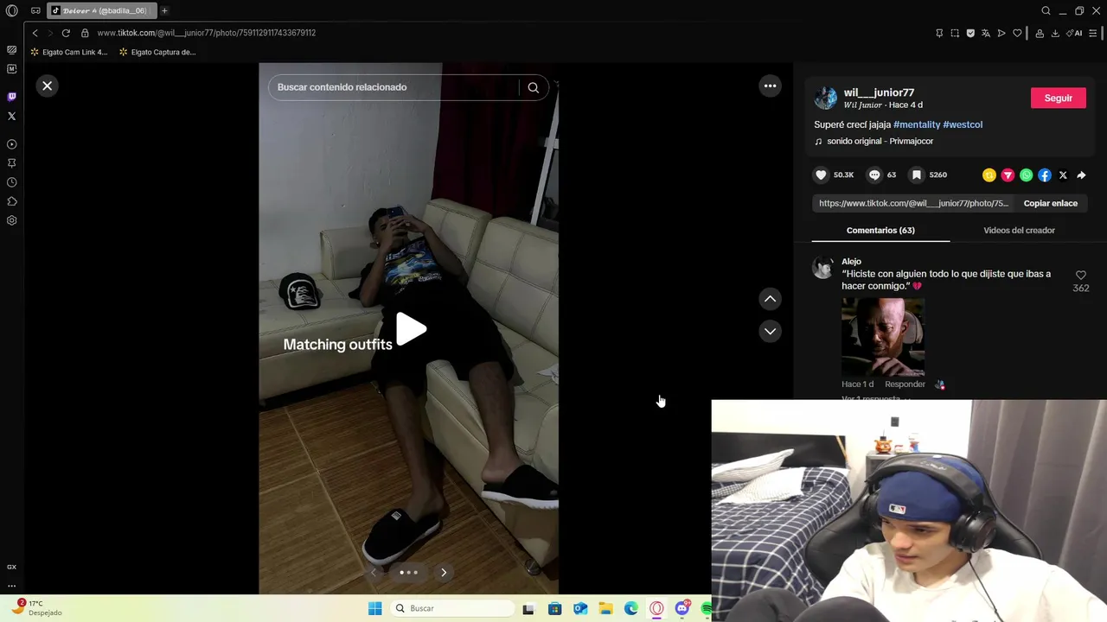Go to next post with down chevron
Image resolution: width=1107 pixels, height=622 pixels.
(770, 331)
